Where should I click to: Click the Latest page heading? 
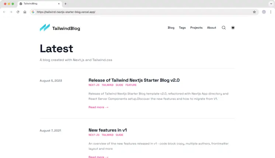point(56,49)
